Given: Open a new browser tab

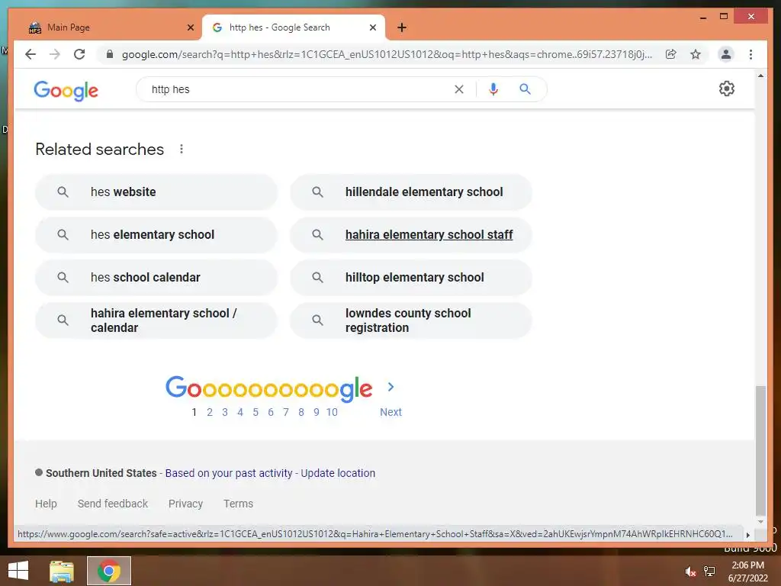Looking at the screenshot, I should point(402,27).
